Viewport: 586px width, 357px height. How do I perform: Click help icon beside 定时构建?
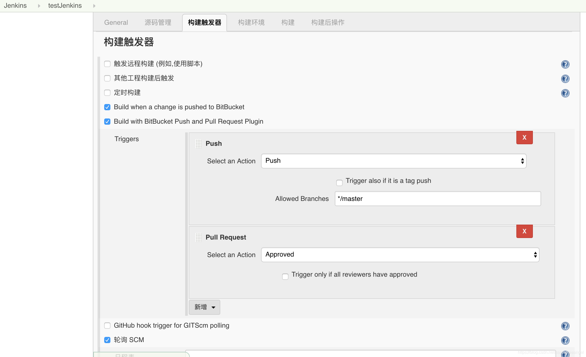(x=565, y=93)
